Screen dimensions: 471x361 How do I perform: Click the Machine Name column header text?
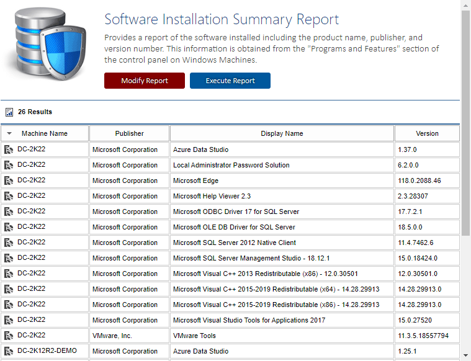[x=45, y=133]
